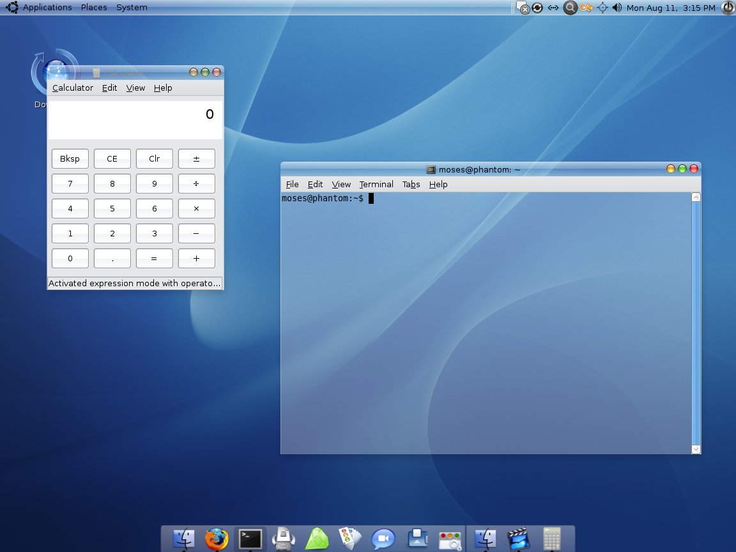Click the date and time clock in top panel
The height and width of the screenshot is (552, 736).
[x=671, y=8]
